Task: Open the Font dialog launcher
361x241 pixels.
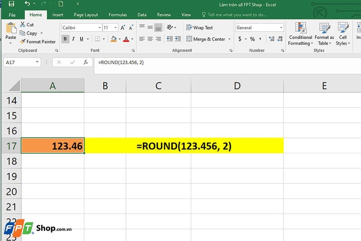Action: [133, 51]
